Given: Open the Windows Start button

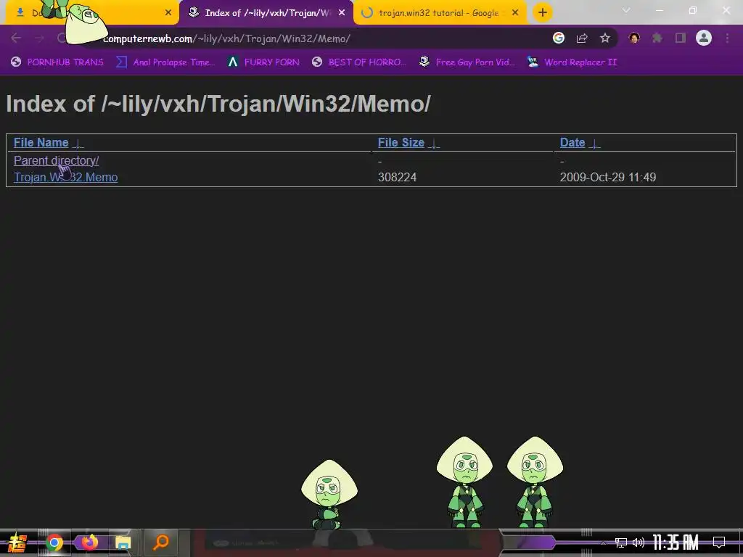Looking at the screenshot, I should [x=17, y=542].
